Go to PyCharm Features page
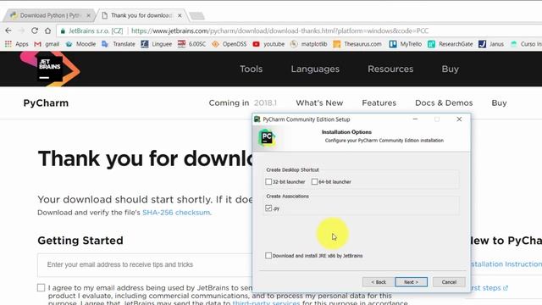 pos(379,103)
